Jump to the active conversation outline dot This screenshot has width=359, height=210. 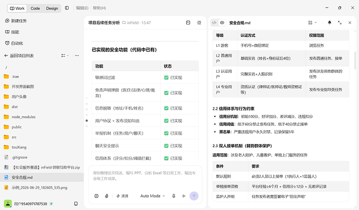tap(87, 121)
